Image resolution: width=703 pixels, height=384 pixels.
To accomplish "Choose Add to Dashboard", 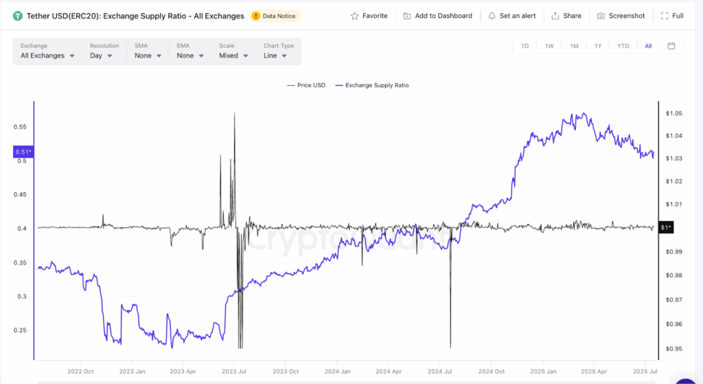I will click(x=437, y=16).
